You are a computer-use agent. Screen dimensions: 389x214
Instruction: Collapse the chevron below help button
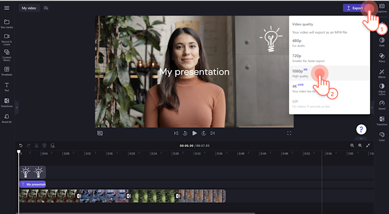click(361, 139)
